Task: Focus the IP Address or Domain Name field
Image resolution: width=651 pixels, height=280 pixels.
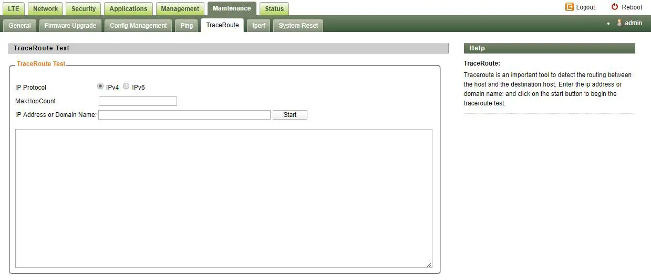Action: click(x=184, y=115)
